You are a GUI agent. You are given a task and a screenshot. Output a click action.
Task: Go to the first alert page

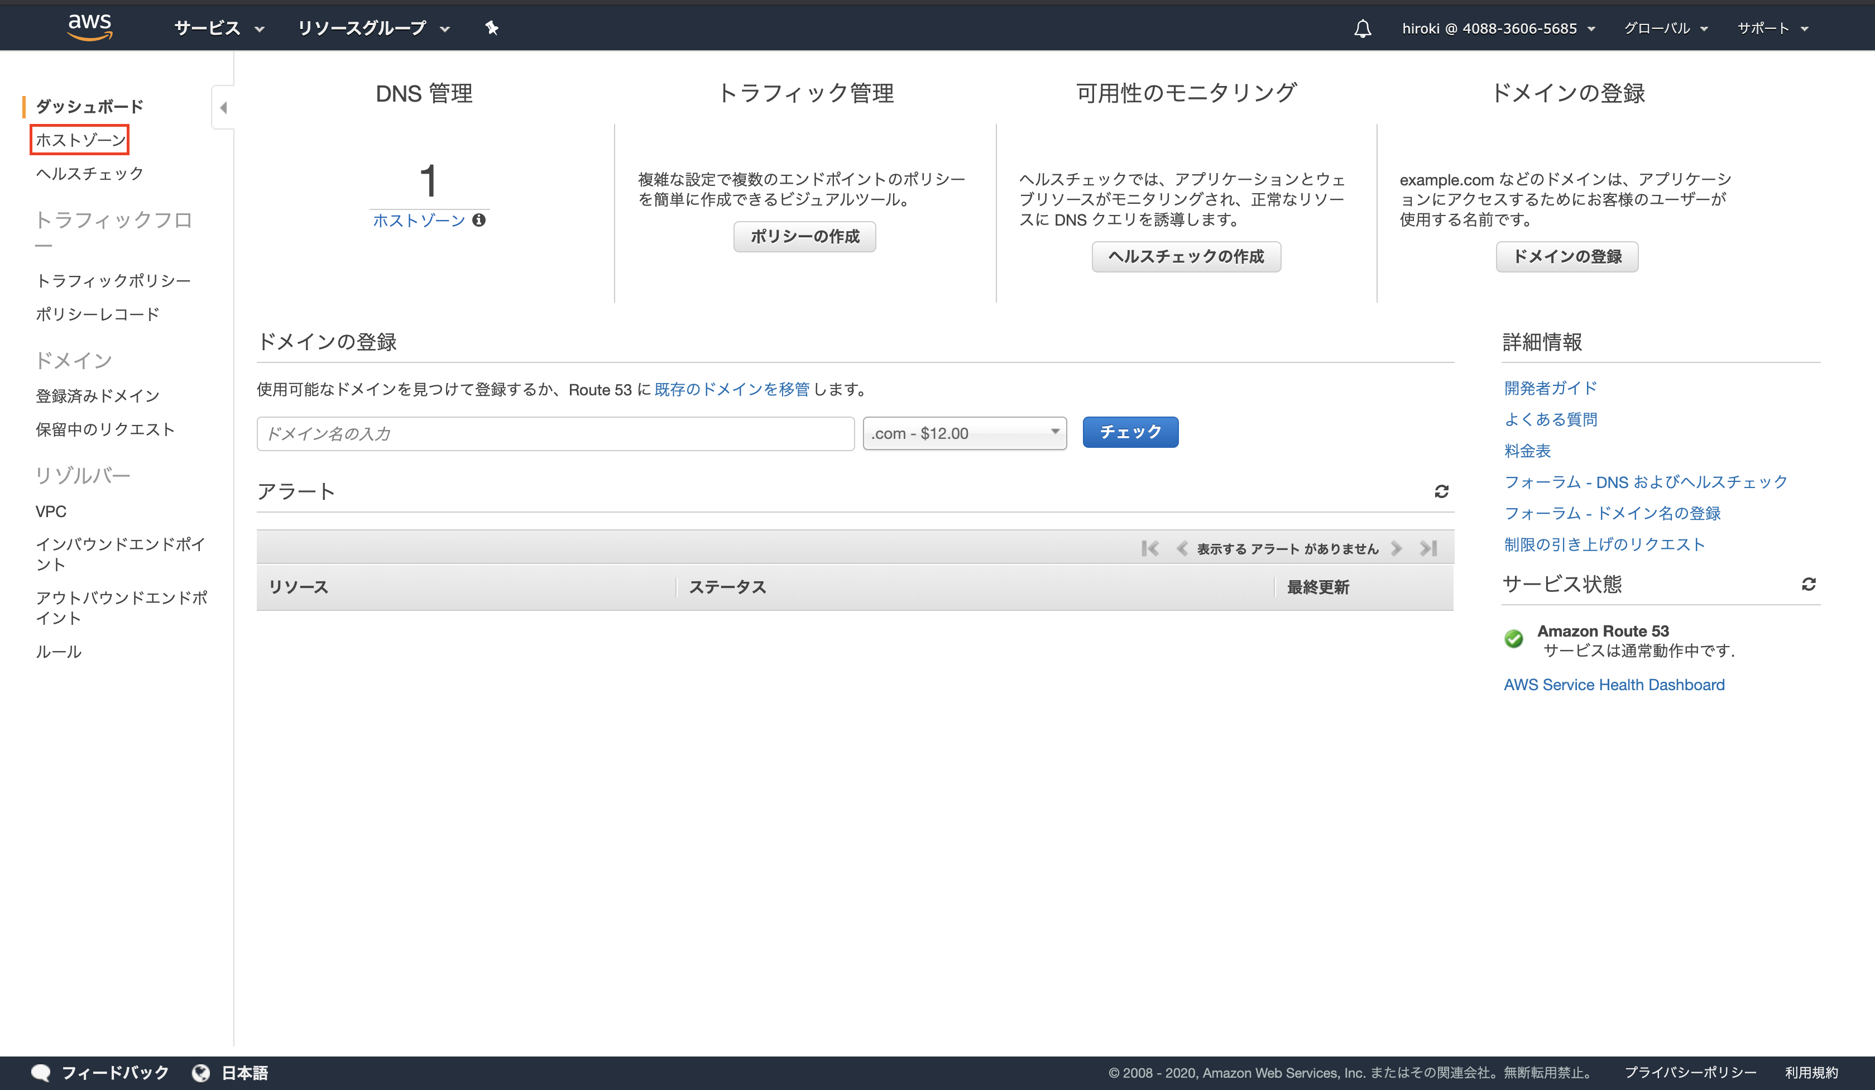(1150, 548)
